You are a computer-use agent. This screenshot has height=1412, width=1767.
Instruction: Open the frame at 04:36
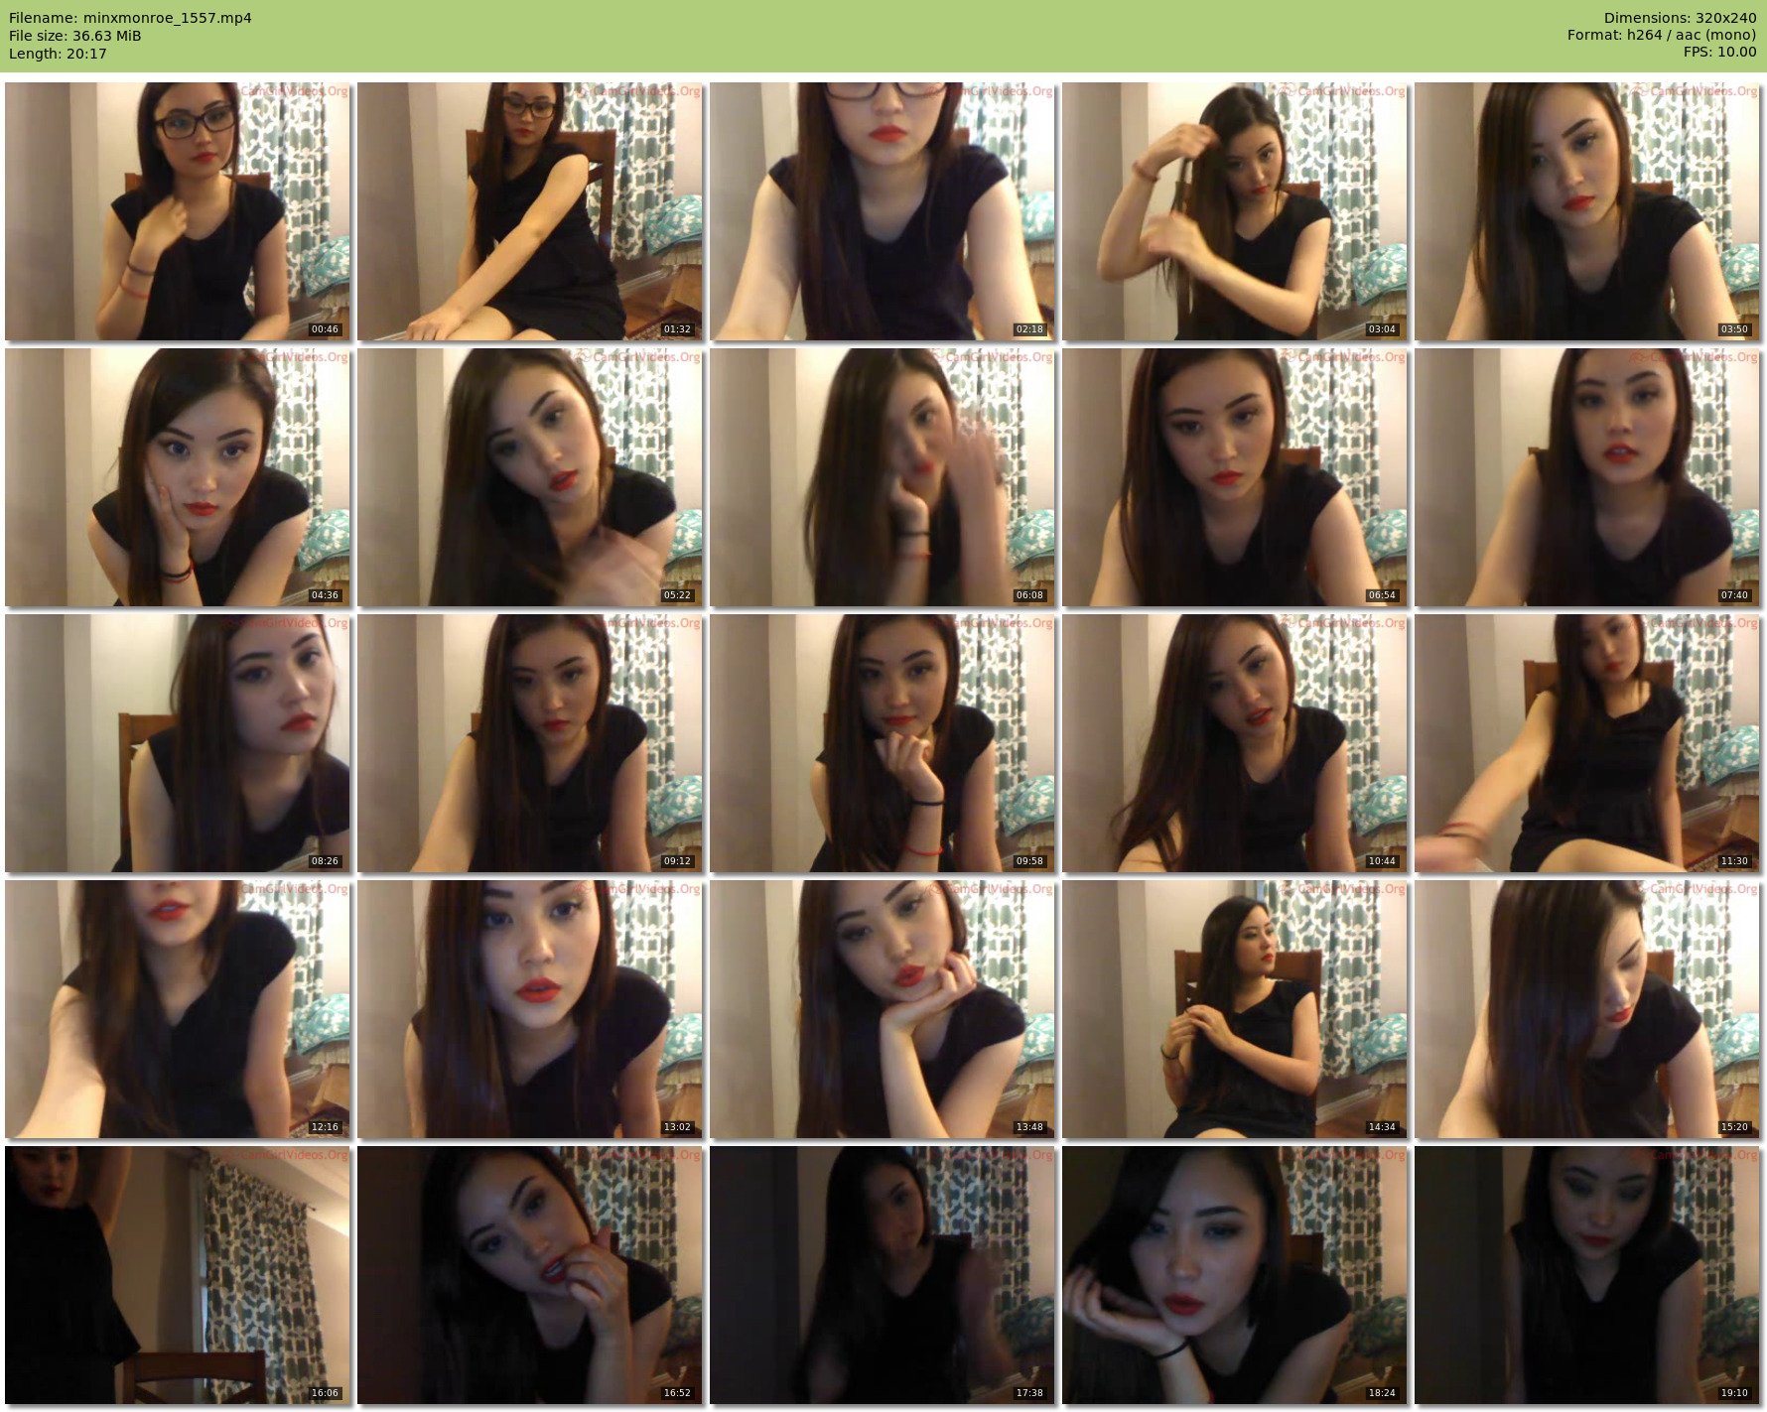[x=178, y=477]
